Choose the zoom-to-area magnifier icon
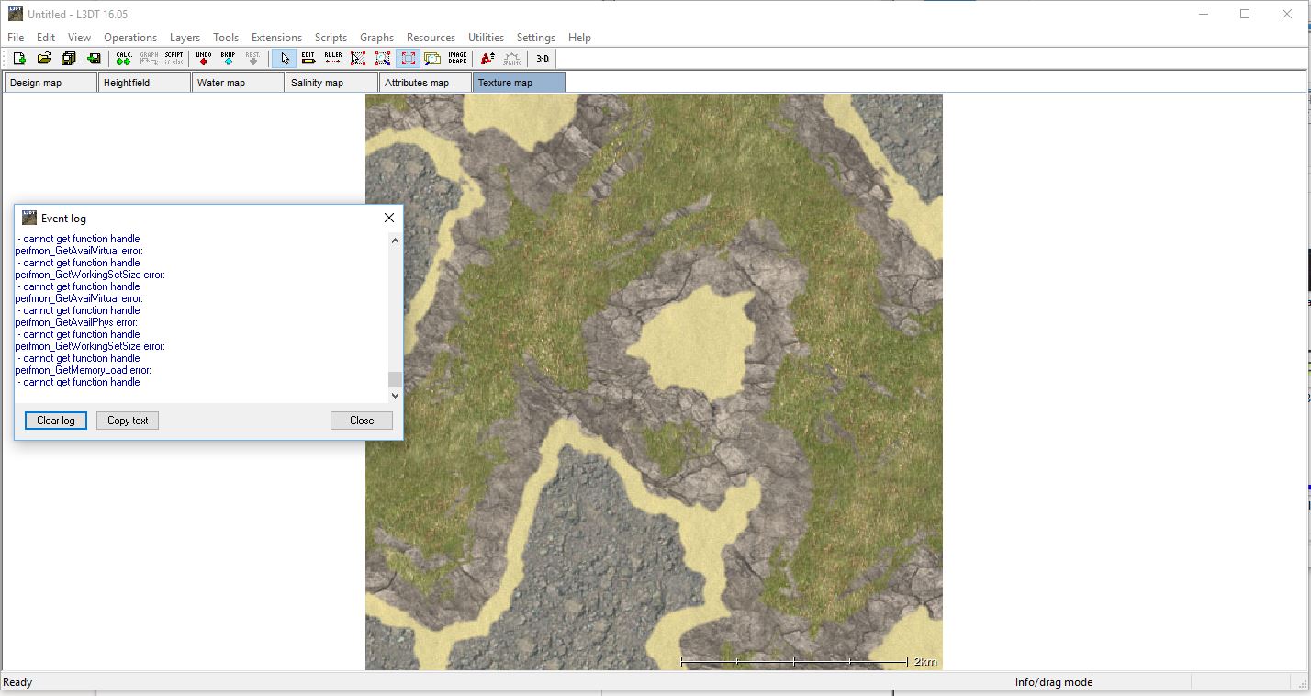This screenshot has width=1311, height=696. (383, 58)
